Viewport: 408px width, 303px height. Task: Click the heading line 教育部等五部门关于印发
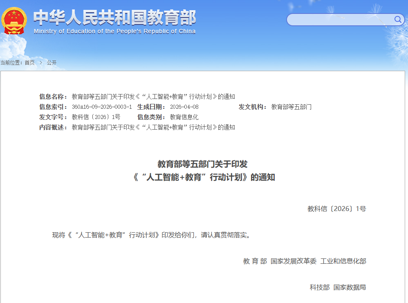coord(202,164)
